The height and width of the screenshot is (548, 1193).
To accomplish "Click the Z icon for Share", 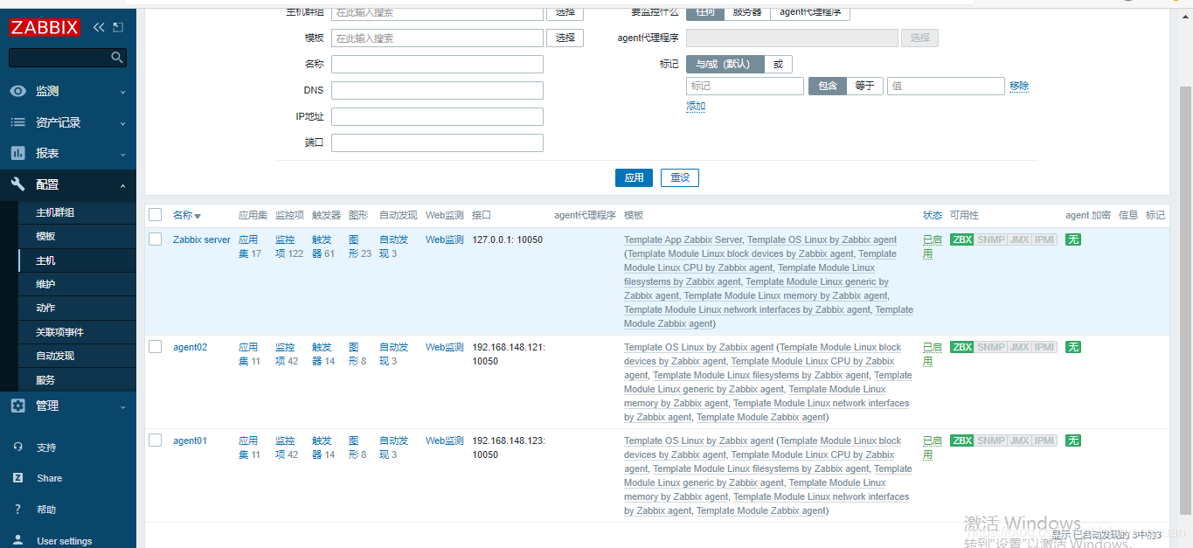I will click(x=17, y=478).
